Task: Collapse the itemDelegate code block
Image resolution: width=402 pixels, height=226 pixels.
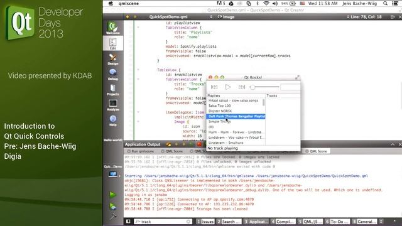Action: 138,112
